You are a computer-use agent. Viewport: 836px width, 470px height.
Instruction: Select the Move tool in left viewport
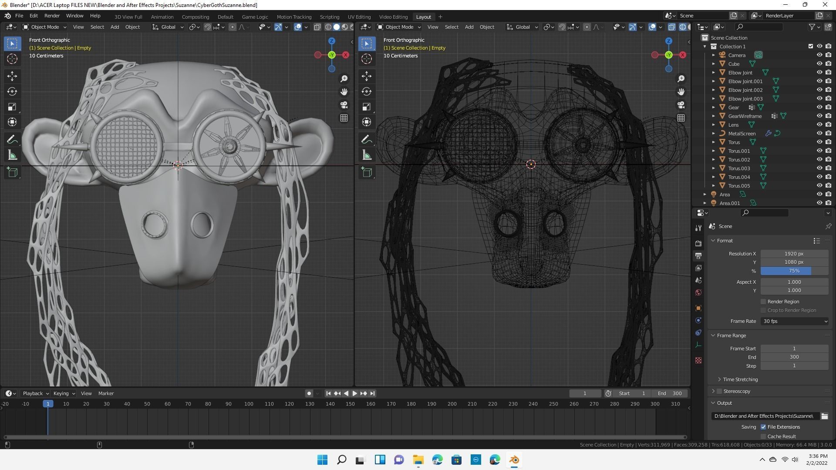click(x=12, y=76)
